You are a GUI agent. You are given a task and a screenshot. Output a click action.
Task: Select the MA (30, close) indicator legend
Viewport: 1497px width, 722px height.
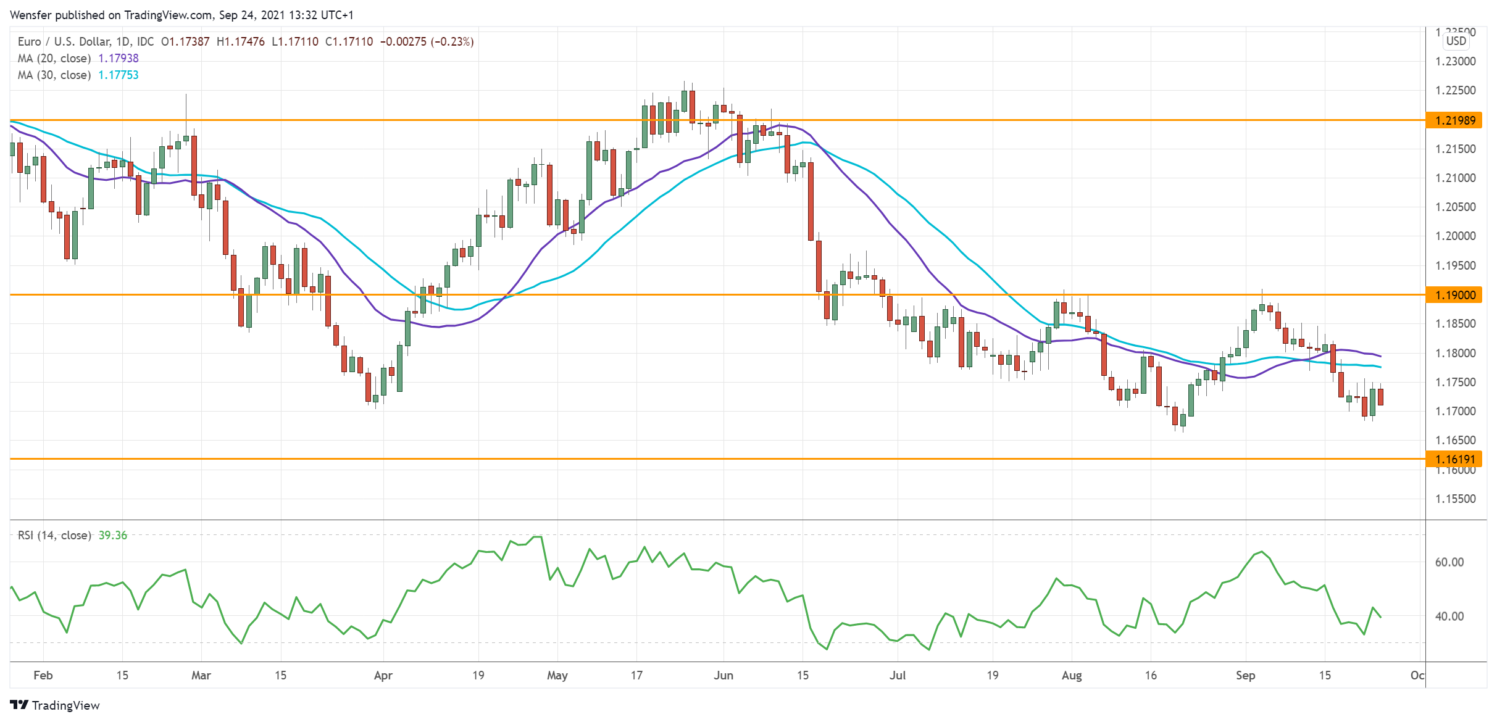54,75
